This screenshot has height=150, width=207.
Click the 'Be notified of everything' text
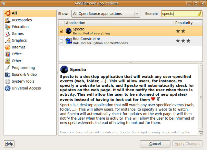click(91, 33)
